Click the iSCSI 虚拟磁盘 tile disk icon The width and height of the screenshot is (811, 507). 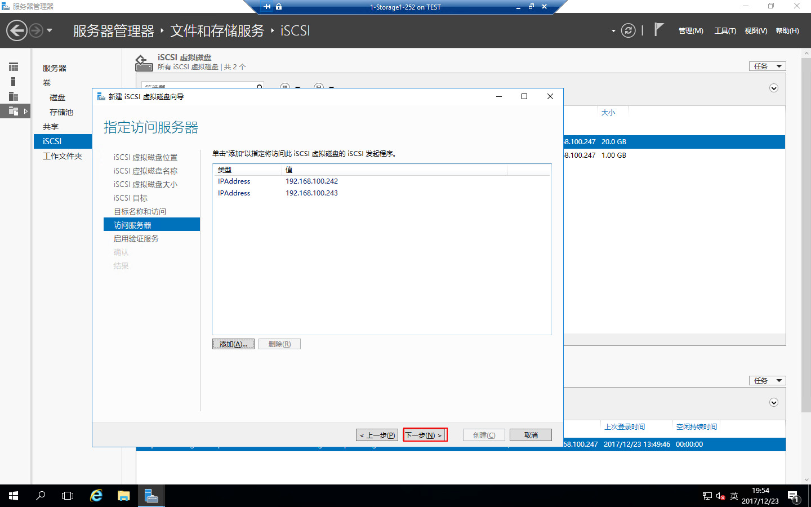click(144, 63)
